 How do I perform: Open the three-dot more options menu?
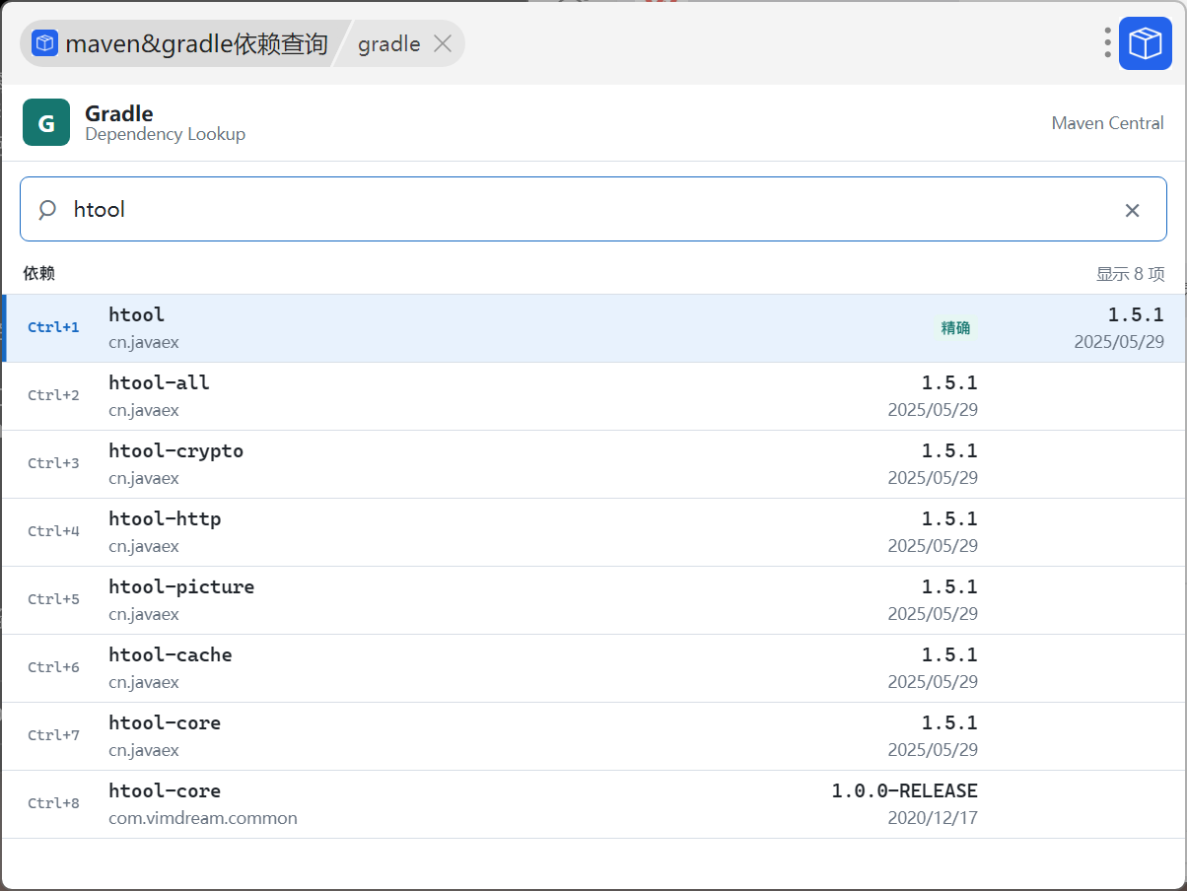click(1107, 42)
